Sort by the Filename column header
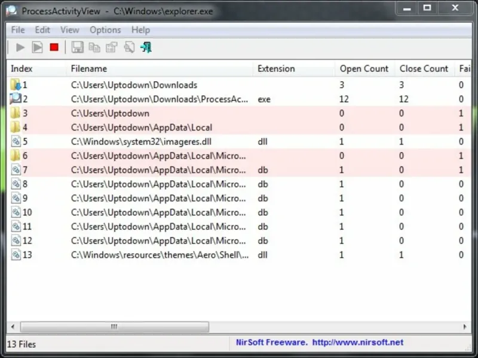The image size is (478, 358). (159, 69)
